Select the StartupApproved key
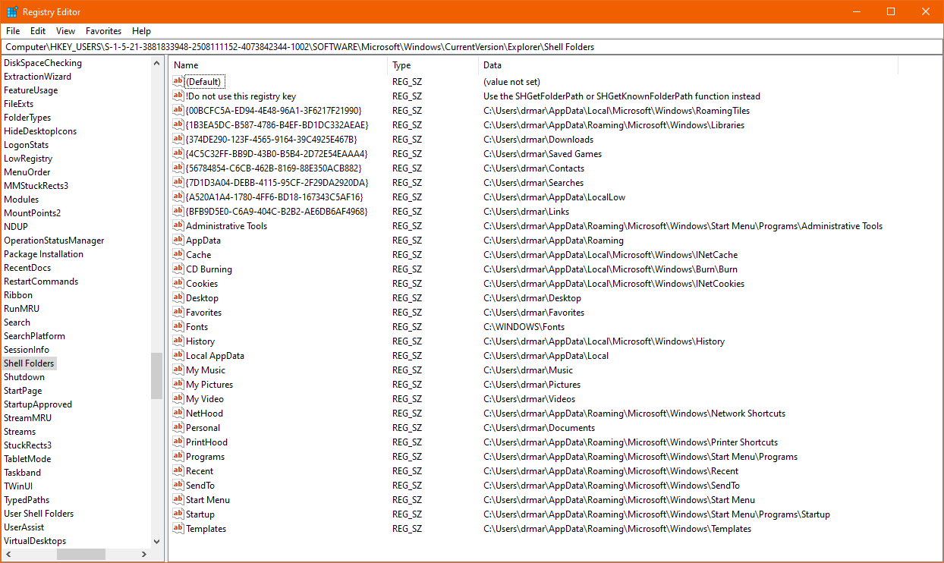 coord(38,404)
